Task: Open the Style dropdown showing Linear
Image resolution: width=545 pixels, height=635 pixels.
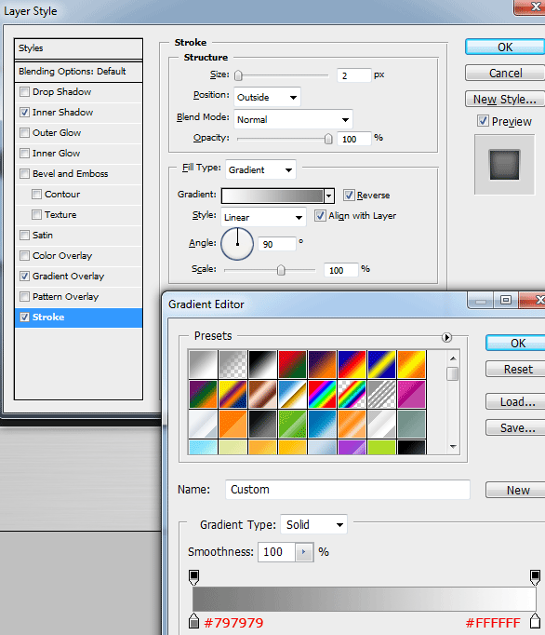Action: pos(263,217)
